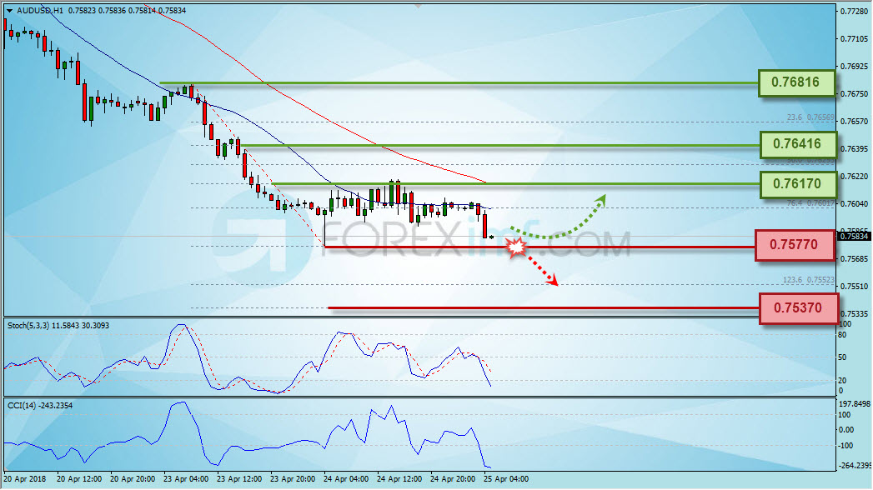This screenshot has height=490, width=873.
Task: Click price axis value 0.76220
Action: [x=854, y=177]
